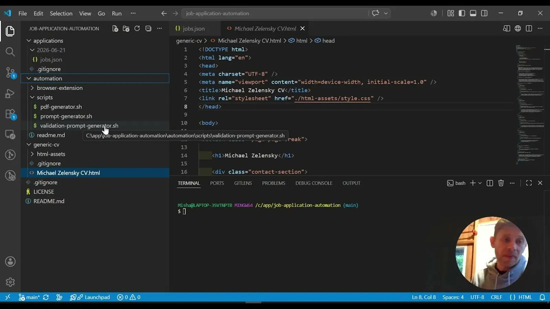Open the Explorer view in activity bar
The image size is (550, 309).
pos(10,31)
